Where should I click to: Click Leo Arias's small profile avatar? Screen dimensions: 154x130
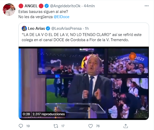(x=24, y=28)
